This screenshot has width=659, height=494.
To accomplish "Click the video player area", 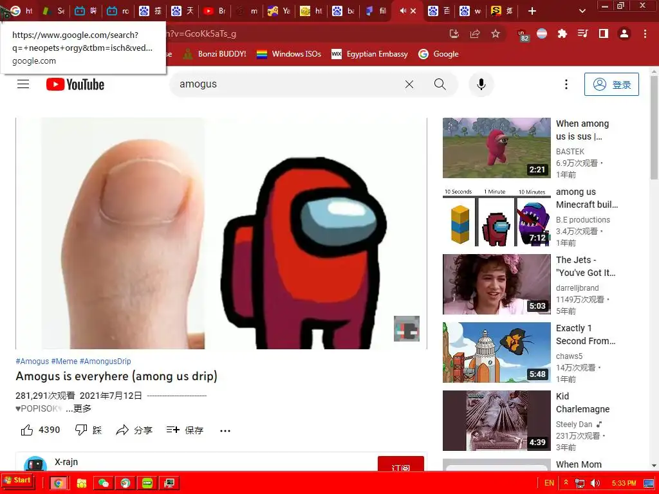I will [221, 233].
